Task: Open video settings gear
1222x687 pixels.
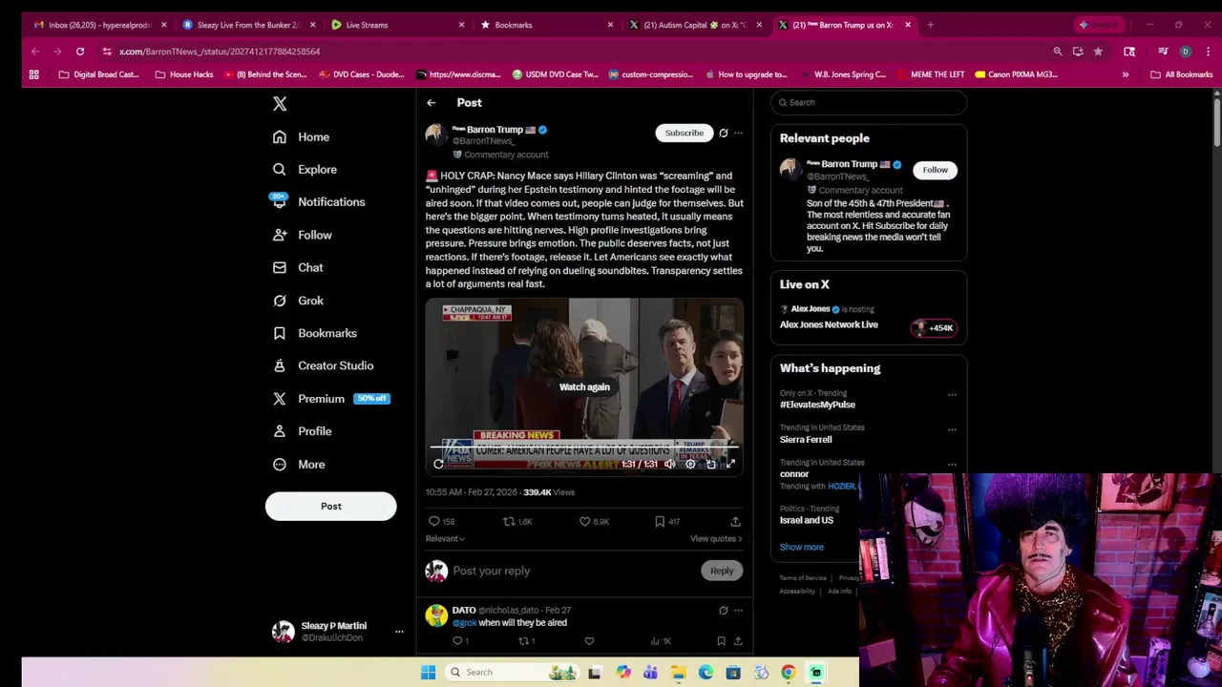Action: [690, 465]
